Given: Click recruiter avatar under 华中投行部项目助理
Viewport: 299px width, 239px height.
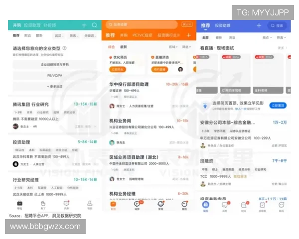Looking at the screenshot, I should point(112,106).
